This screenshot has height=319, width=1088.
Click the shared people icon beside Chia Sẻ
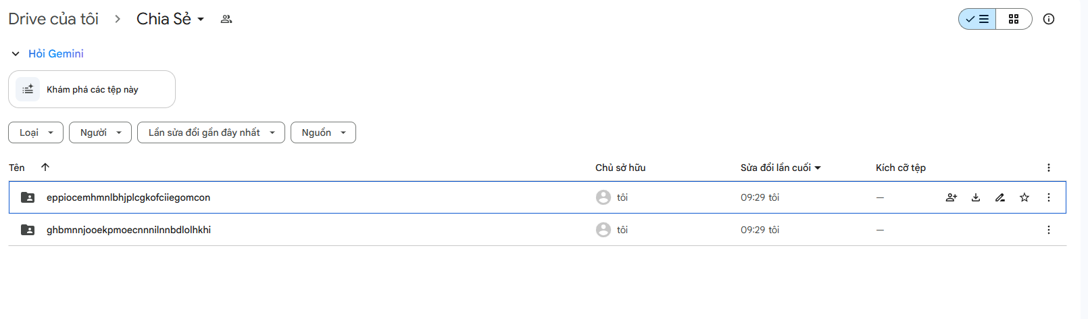click(226, 19)
